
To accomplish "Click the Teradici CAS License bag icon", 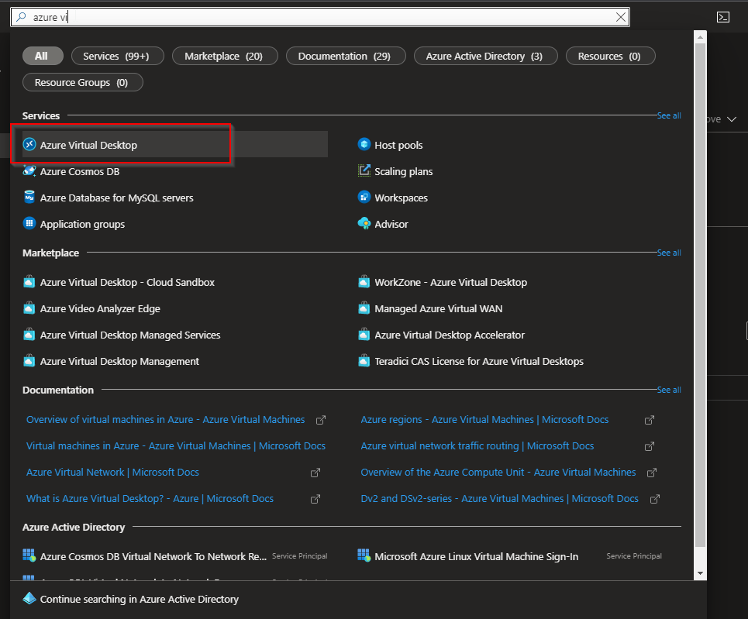I will point(364,360).
